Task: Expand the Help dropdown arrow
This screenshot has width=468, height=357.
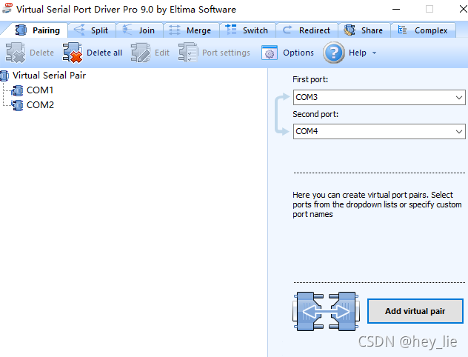Action: tap(374, 53)
